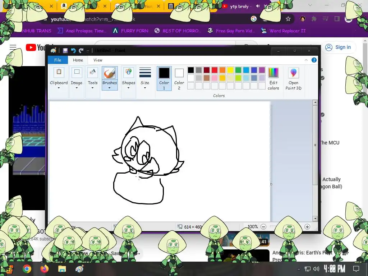Open the Edit colors dialog
This screenshot has width=368, height=276.
click(273, 79)
